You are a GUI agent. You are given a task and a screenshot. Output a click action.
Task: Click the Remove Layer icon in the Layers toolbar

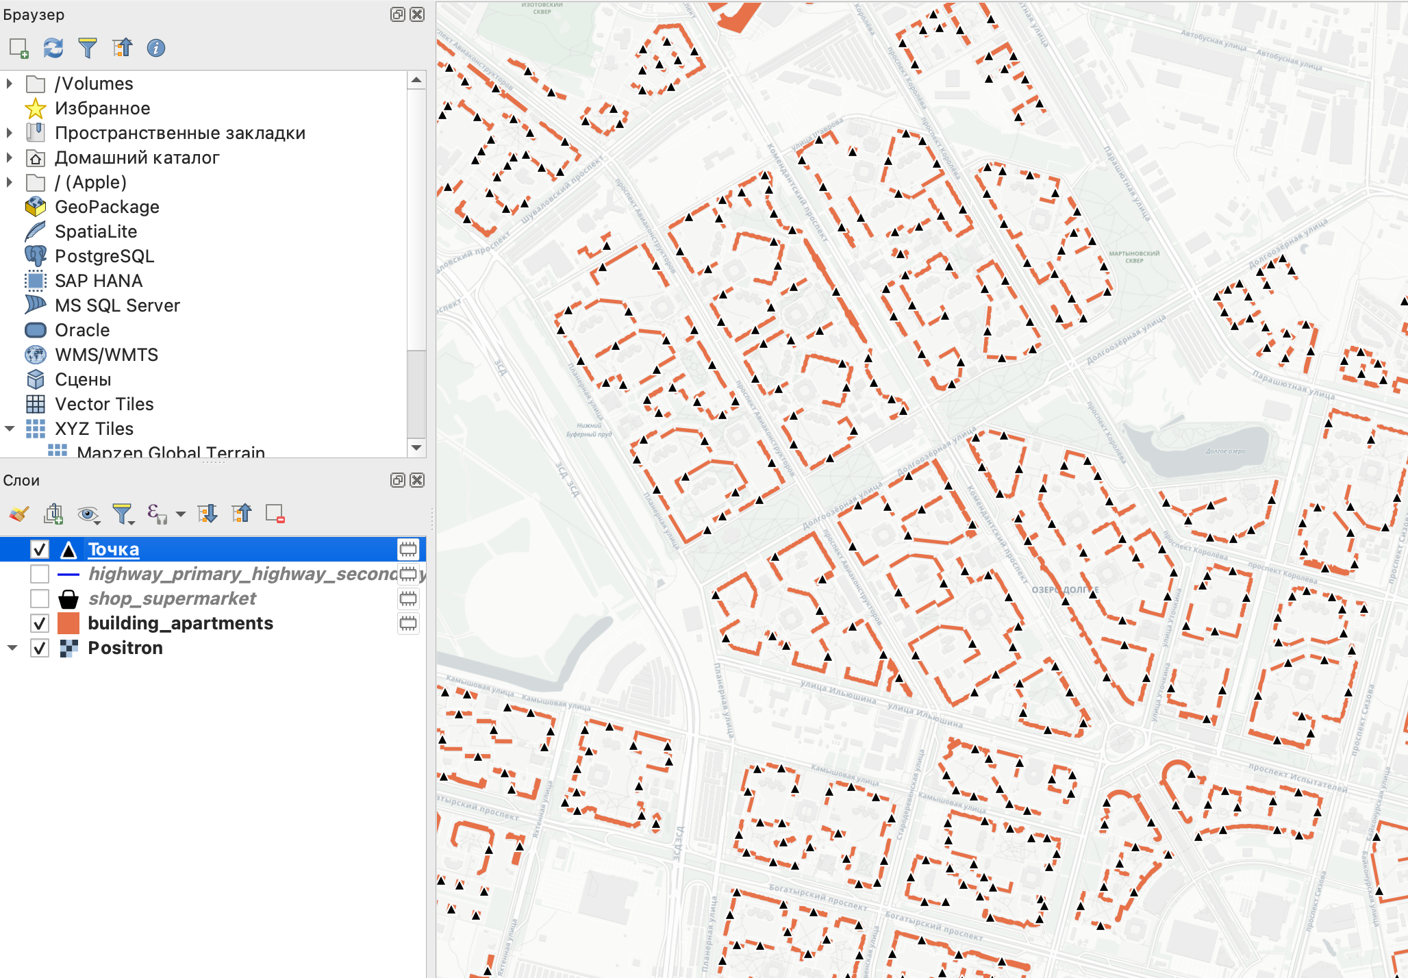[275, 514]
